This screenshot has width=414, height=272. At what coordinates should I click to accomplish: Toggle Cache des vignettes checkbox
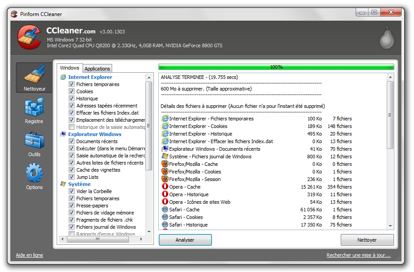(x=71, y=169)
